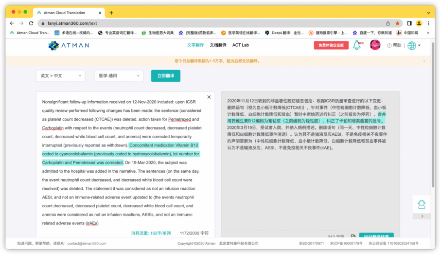Open the Atman Cloud Tran... bookmark
The width and height of the screenshot is (441, 255).
click(30, 33)
